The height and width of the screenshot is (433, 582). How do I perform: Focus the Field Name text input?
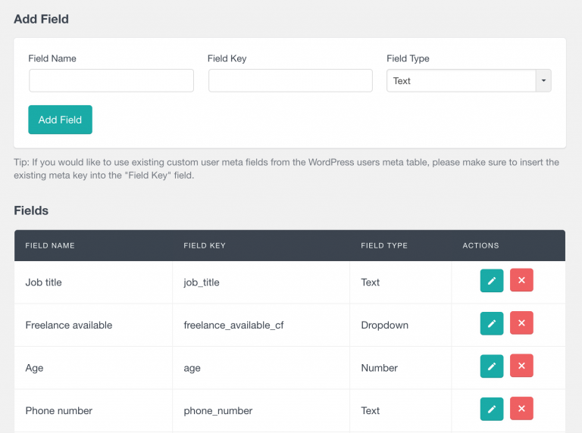click(111, 81)
